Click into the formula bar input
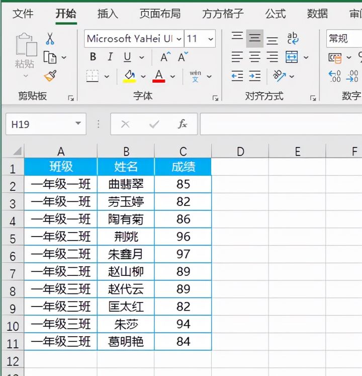The image size is (362, 376). pyautogui.click(x=281, y=124)
